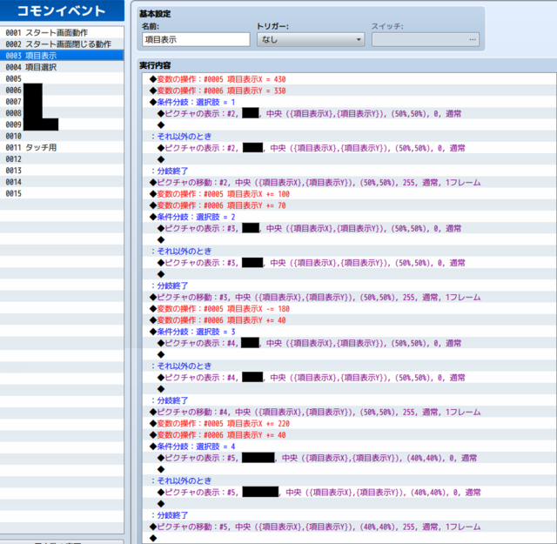
Task: Select ピクチャの移動 #2 command line
Action: (350, 182)
